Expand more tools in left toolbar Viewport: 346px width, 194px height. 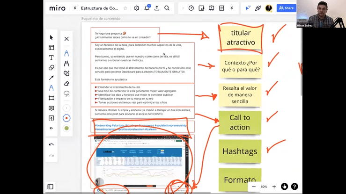[52, 128]
